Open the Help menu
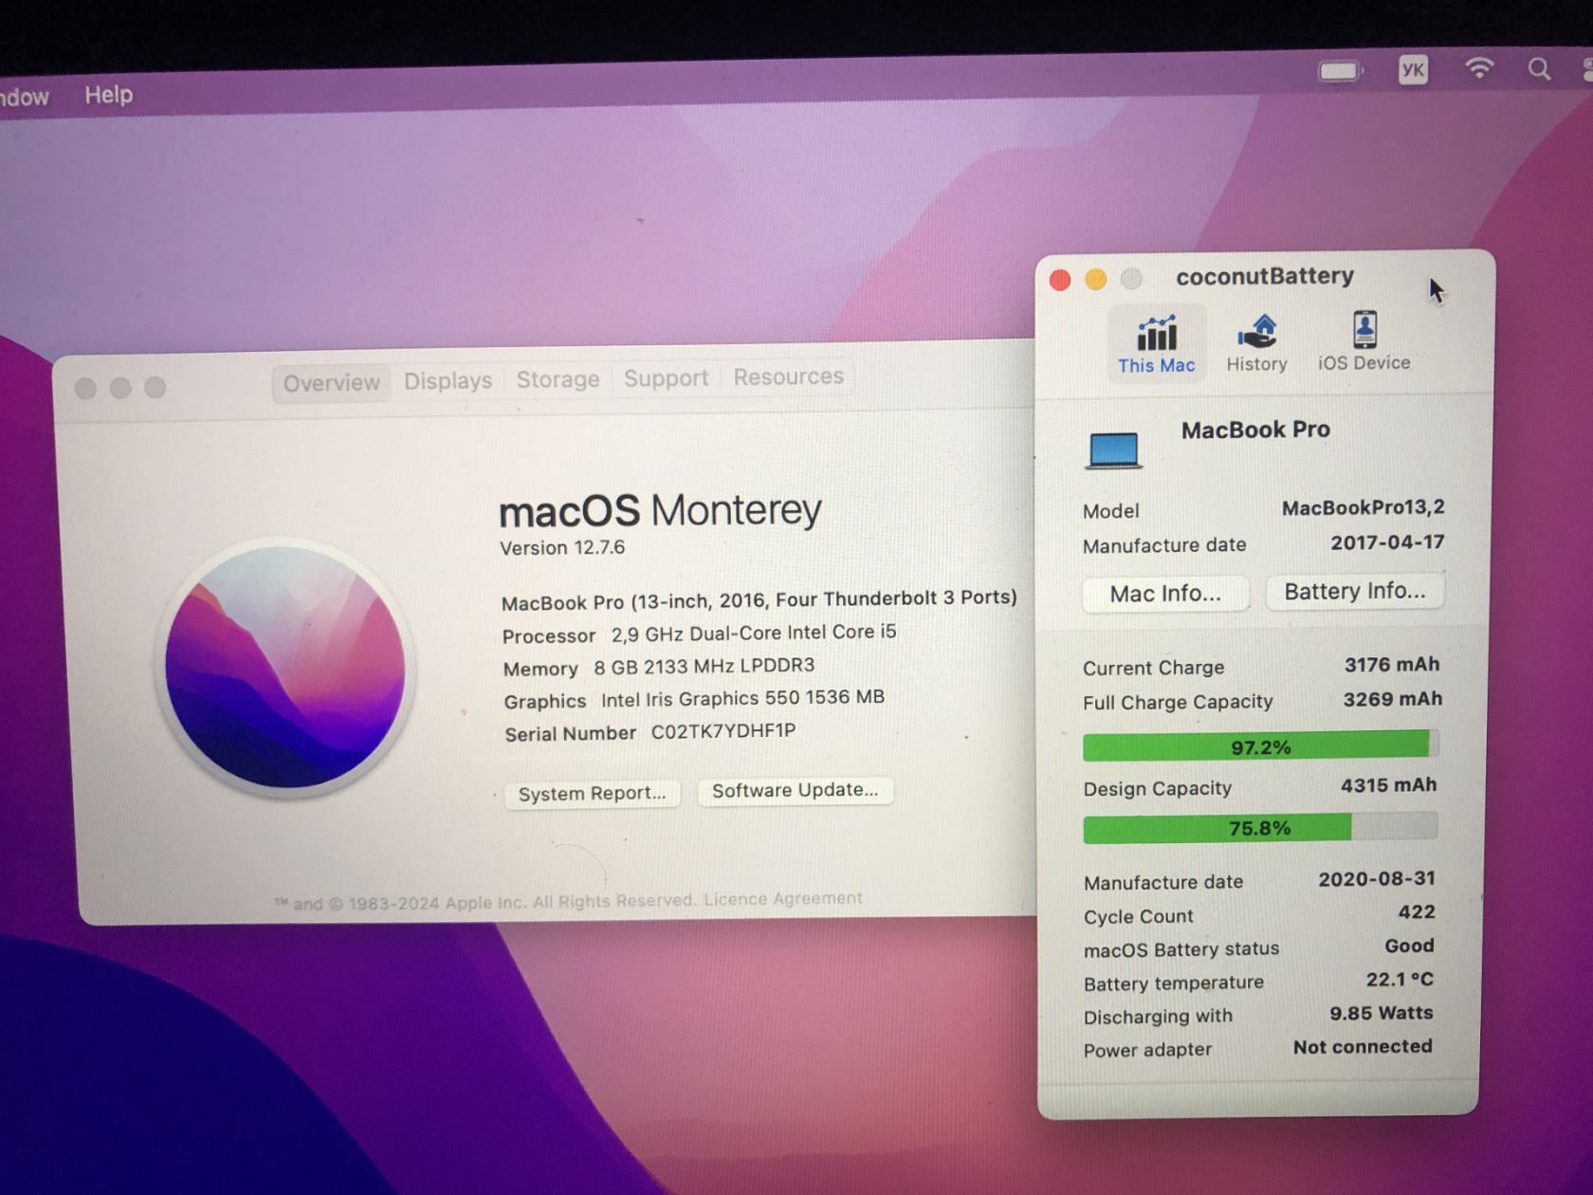 [109, 95]
